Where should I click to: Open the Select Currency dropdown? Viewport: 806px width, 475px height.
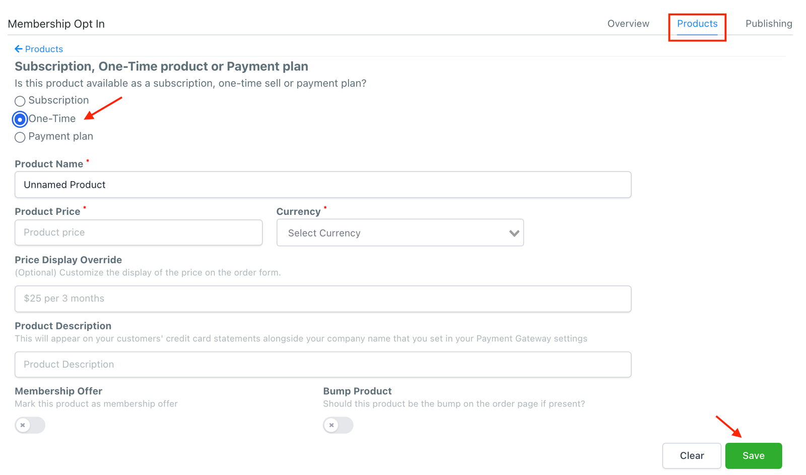[399, 233]
